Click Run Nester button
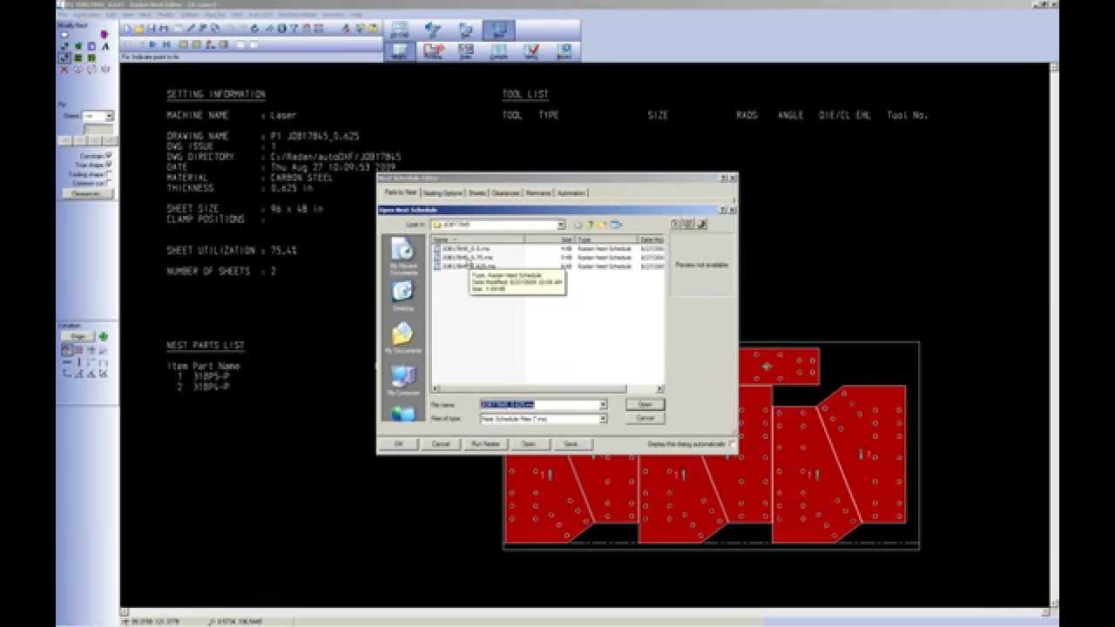The height and width of the screenshot is (627, 1115). 486,444
